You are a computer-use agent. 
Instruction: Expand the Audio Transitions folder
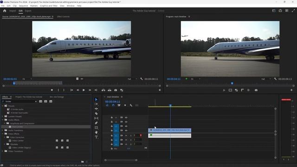pyautogui.click(x=3, y=130)
